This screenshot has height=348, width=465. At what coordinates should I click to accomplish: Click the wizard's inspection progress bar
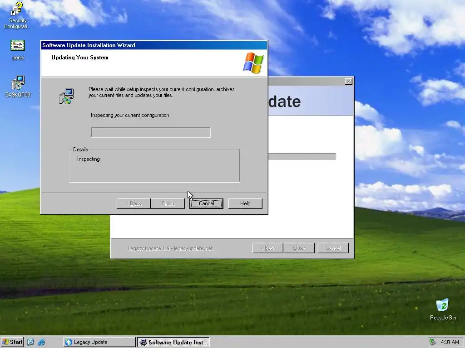click(151, 132)
